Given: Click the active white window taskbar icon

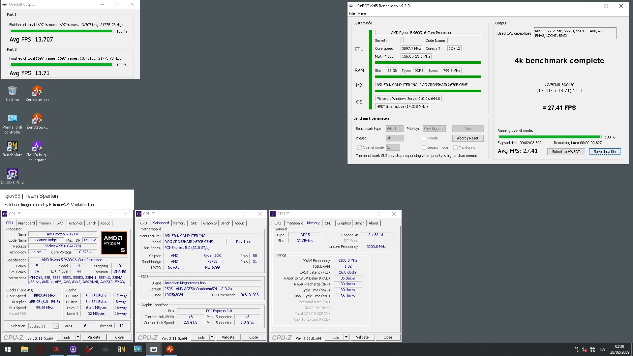Looking at the screenshot, I should click(154, 349).
